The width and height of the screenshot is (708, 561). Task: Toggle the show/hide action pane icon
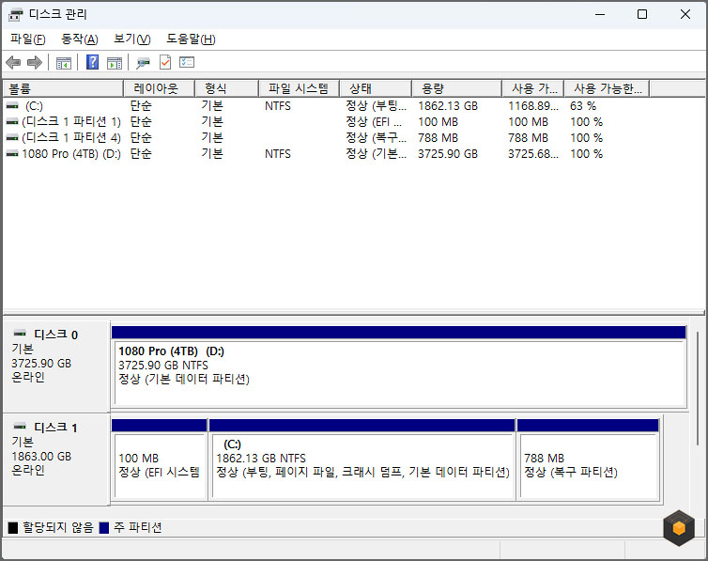(x=115, y=63)
